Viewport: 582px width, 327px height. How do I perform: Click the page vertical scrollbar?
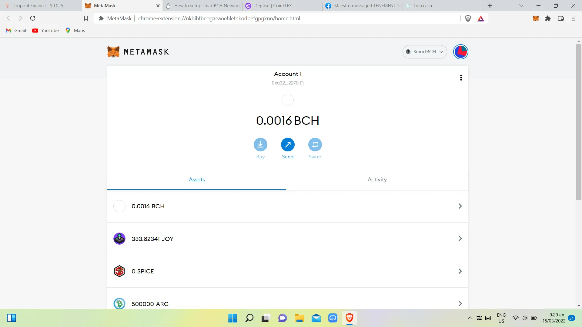[579, 122]
